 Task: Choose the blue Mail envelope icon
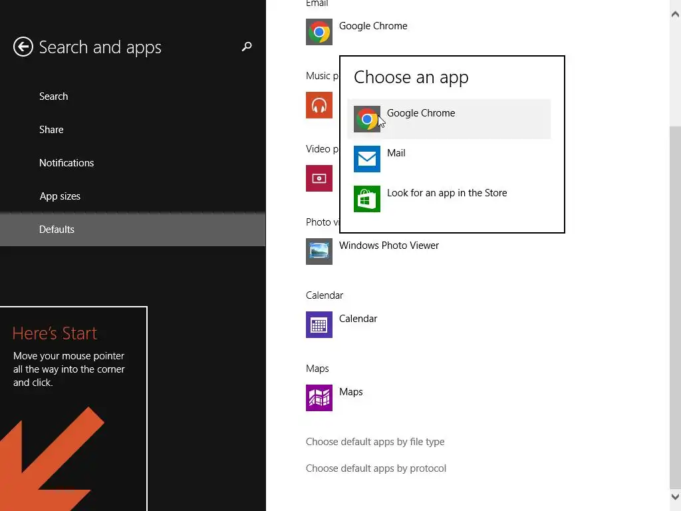[366, 159]
